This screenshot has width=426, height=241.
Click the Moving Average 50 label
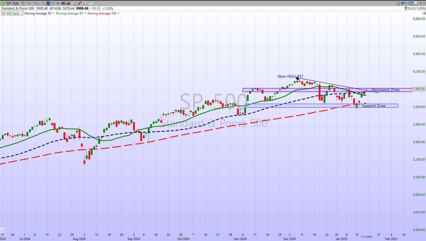coord(38,13)
